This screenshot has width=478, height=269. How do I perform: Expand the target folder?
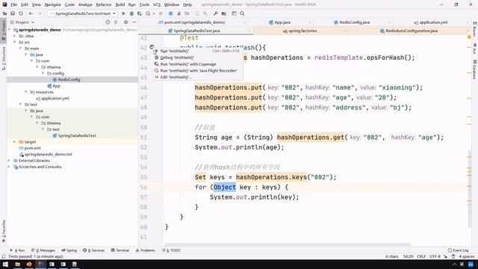coord(15,142)
